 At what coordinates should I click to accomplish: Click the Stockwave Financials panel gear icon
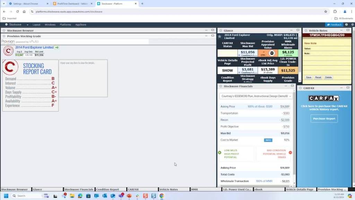pyautogui.click(x=220, y=86)
